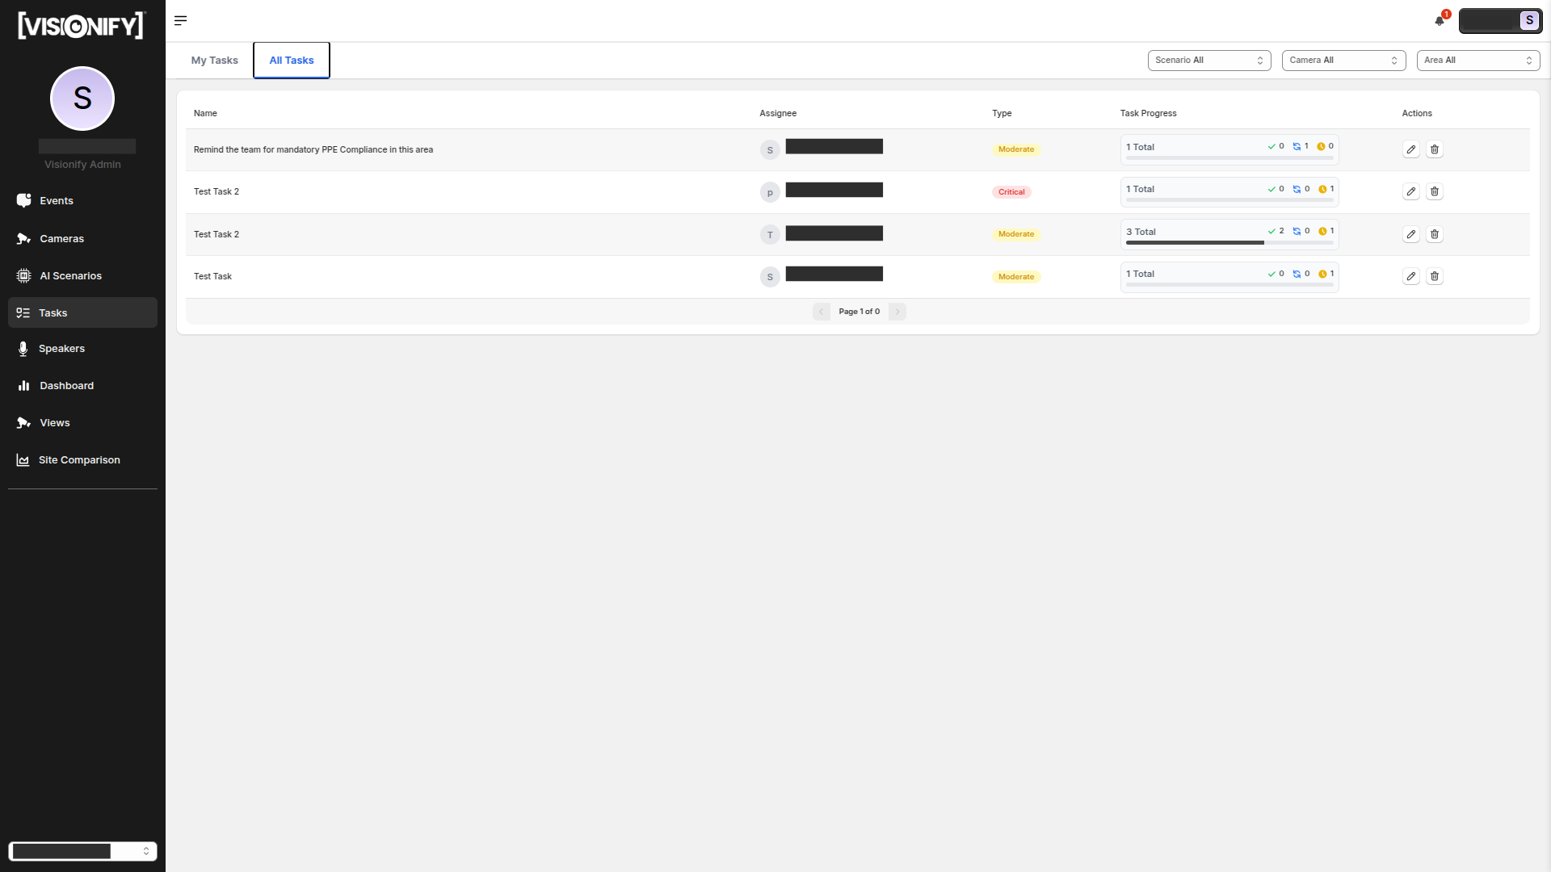
Task: Click the Name column header
Action: (205, 113)
